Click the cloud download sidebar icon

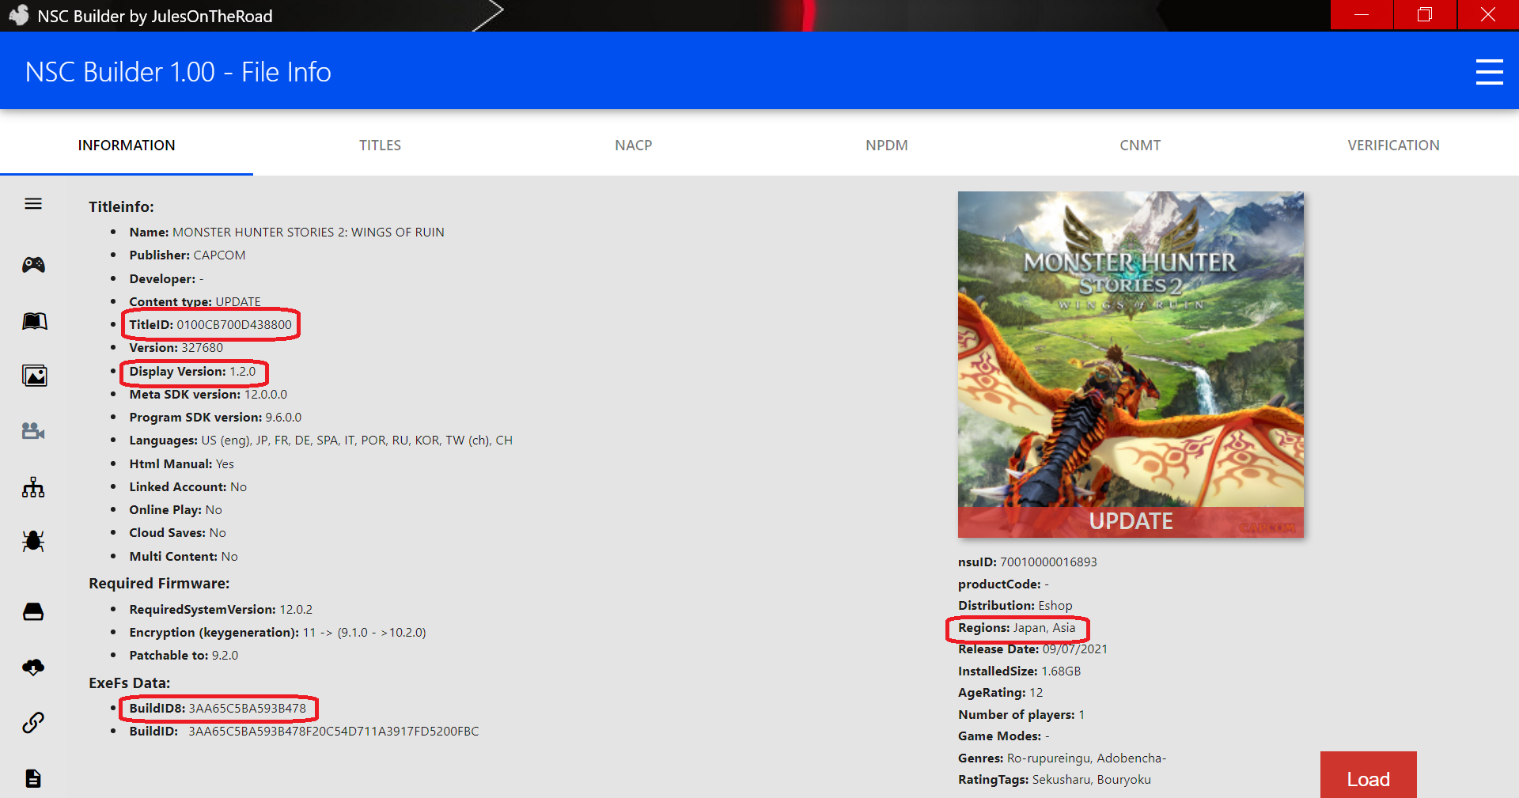coord(33,668)
